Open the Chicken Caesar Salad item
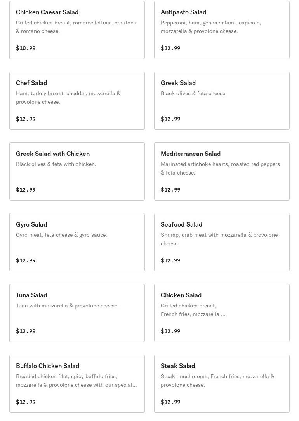This screenshot has width=299, height=421. point(77,30)
